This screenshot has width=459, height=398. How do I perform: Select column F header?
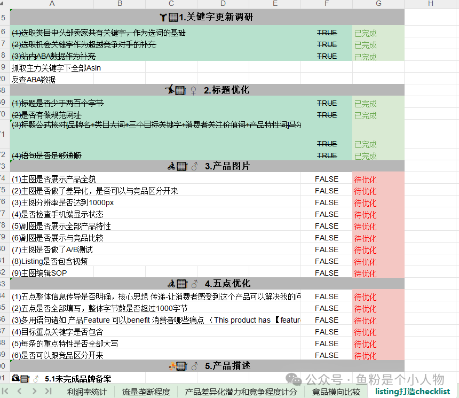coord(327,4)
